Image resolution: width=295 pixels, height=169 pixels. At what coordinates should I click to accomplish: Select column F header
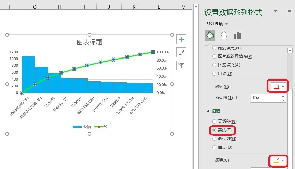pos(10,7)
